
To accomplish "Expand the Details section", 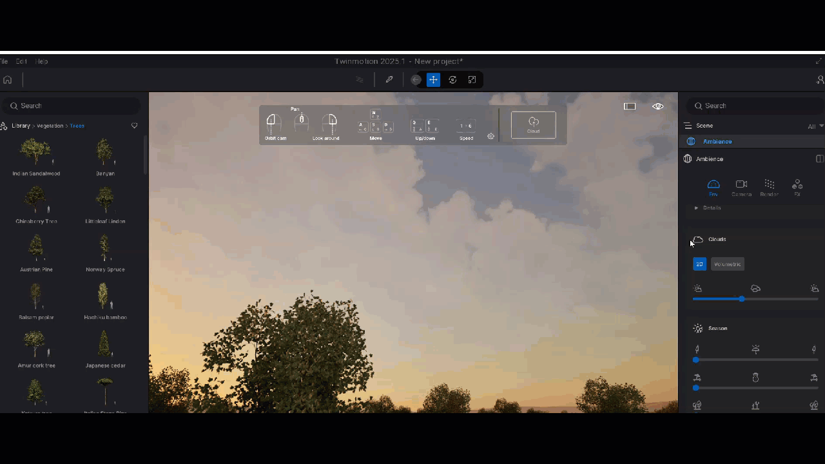I will click(x=708, y=208).
